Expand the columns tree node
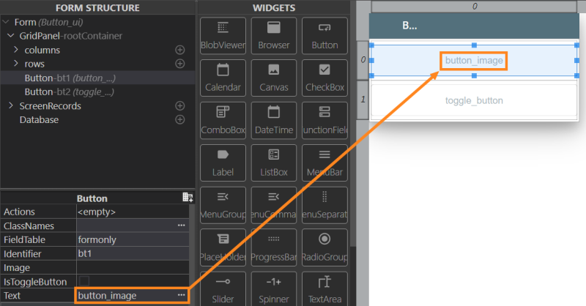The image size is (586, 306). coord(16,50)
